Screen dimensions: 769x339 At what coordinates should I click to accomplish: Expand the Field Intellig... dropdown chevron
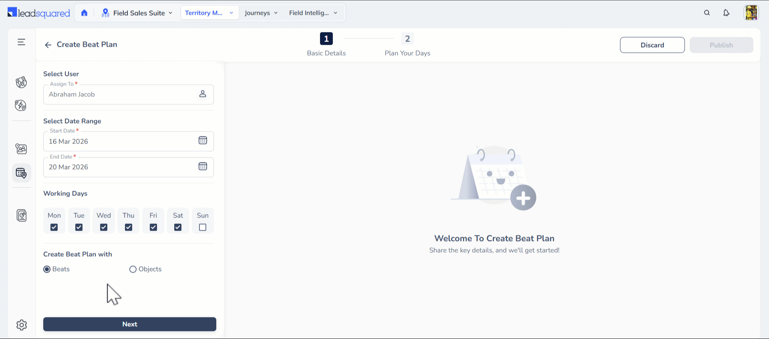pos(335,13)
